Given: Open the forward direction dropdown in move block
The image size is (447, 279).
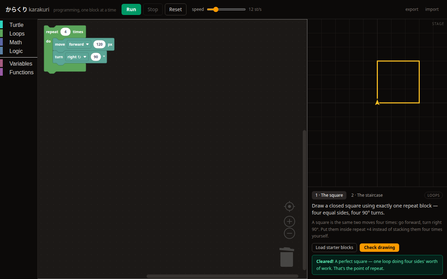Looking at the screenshot, I should pyautogui.click(x=79, y=44).
